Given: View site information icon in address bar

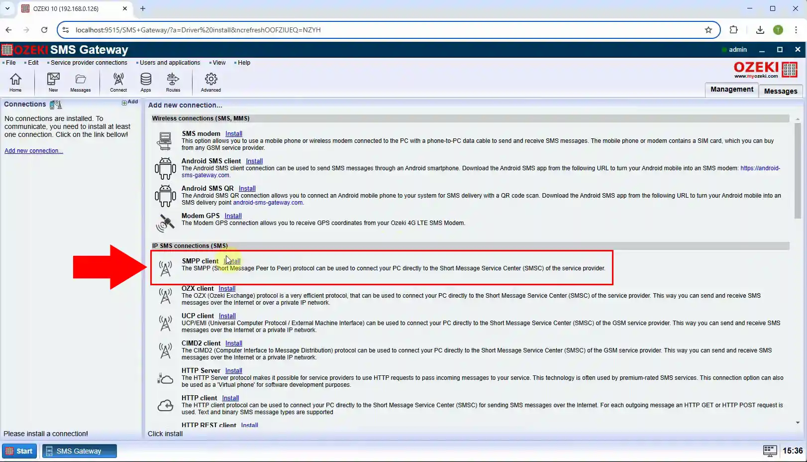Looking at the screenshot, I should click(65, 30).
